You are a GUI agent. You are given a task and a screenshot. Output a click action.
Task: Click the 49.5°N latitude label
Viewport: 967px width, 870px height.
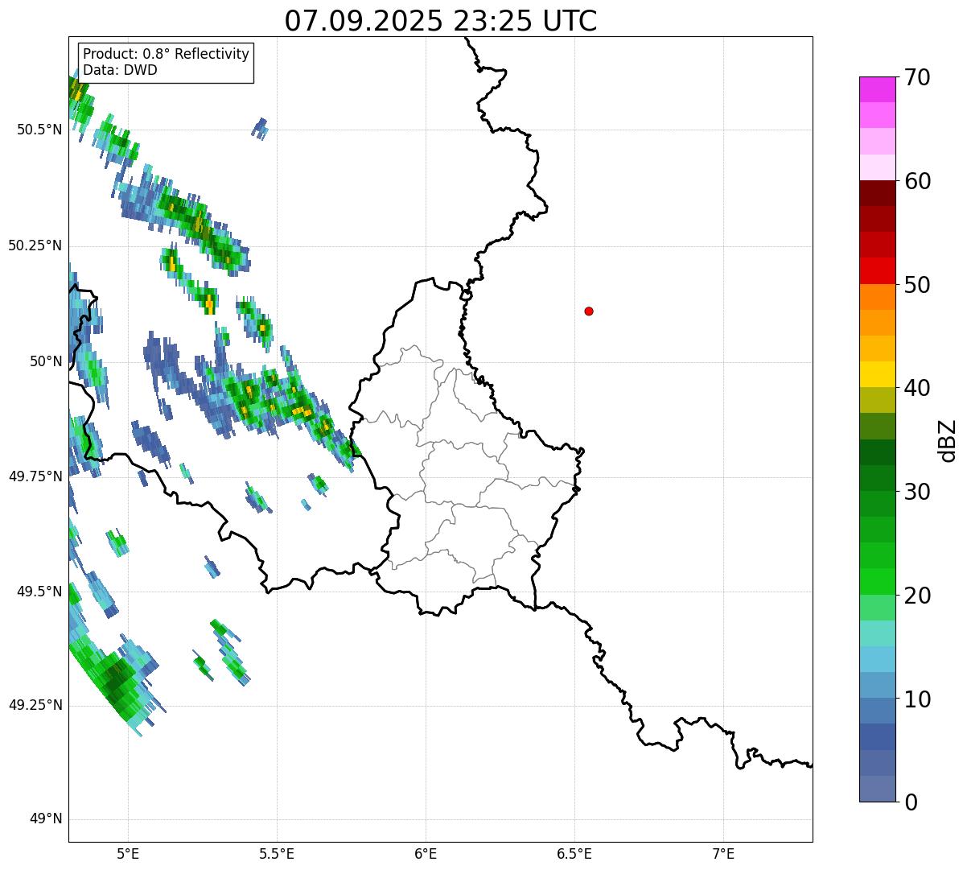[x=39, y=592]
